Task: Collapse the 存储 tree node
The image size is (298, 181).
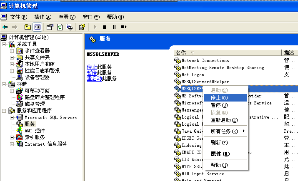Action: point(4,84)
